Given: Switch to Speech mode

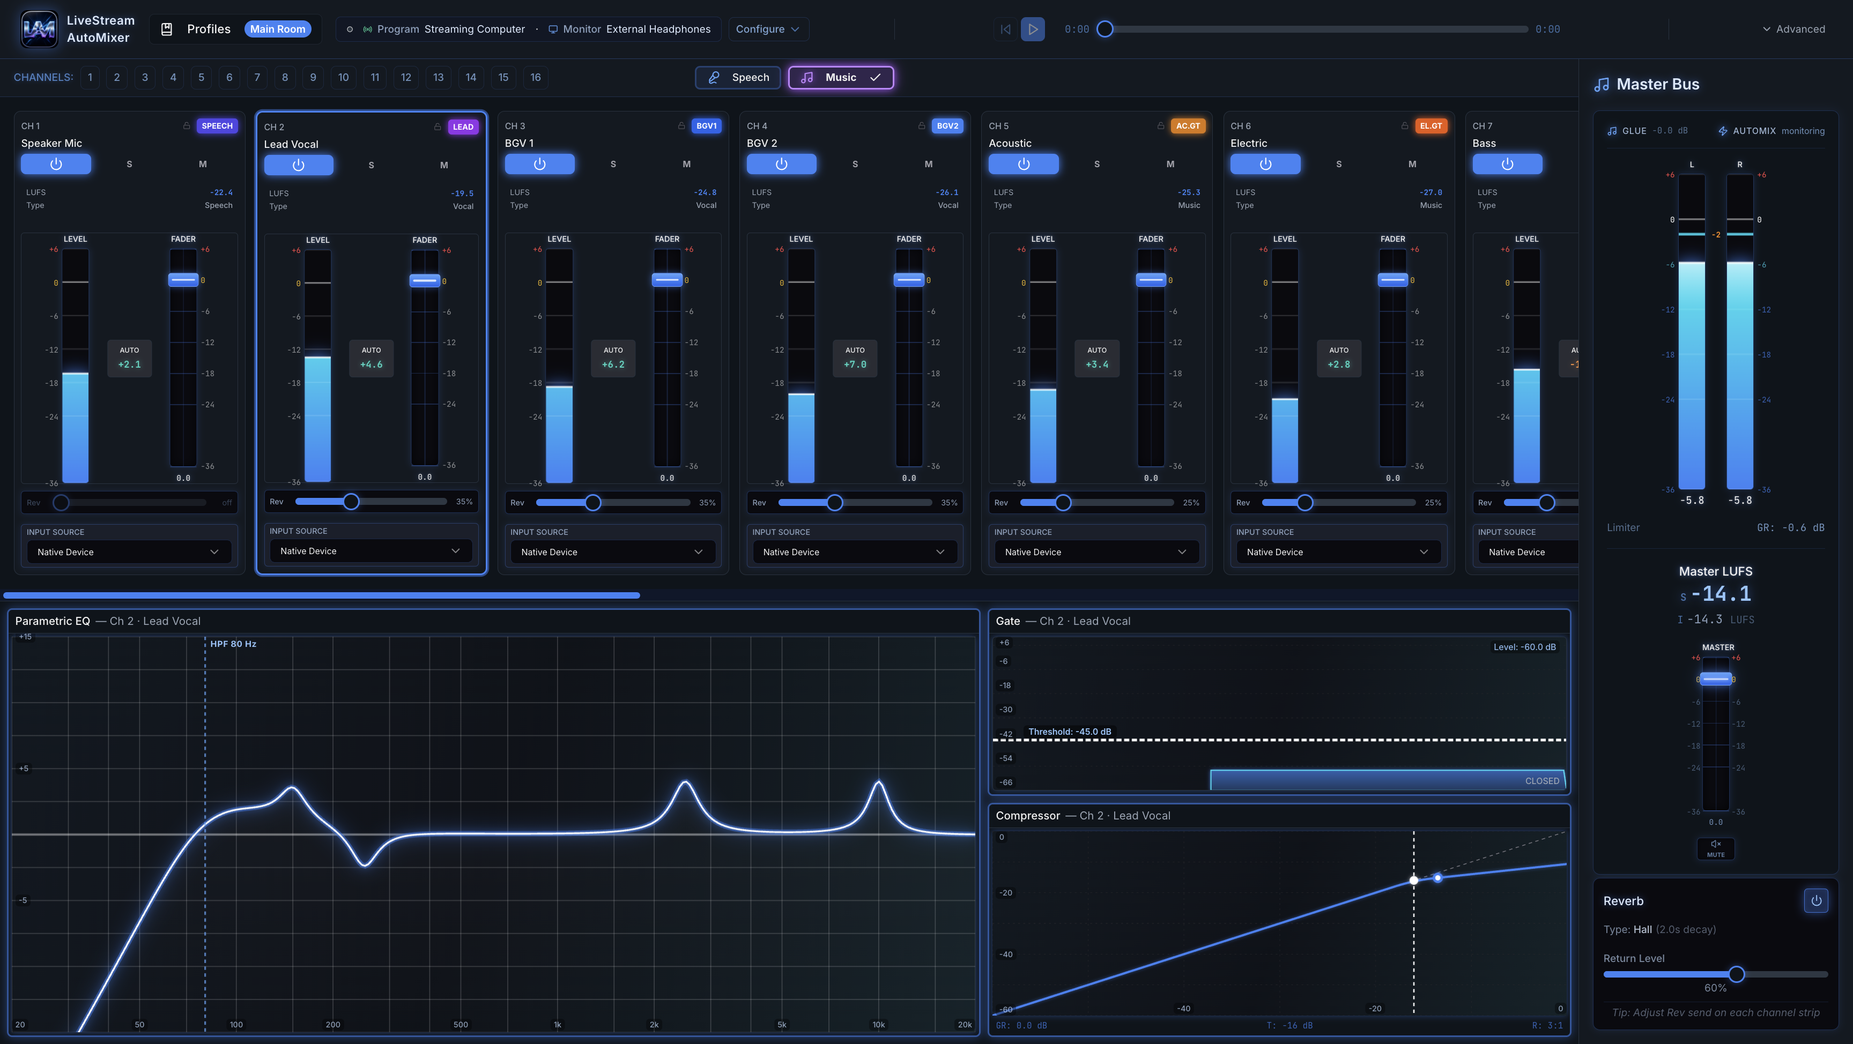Looking at the screenshot, I should click(737, 77).
